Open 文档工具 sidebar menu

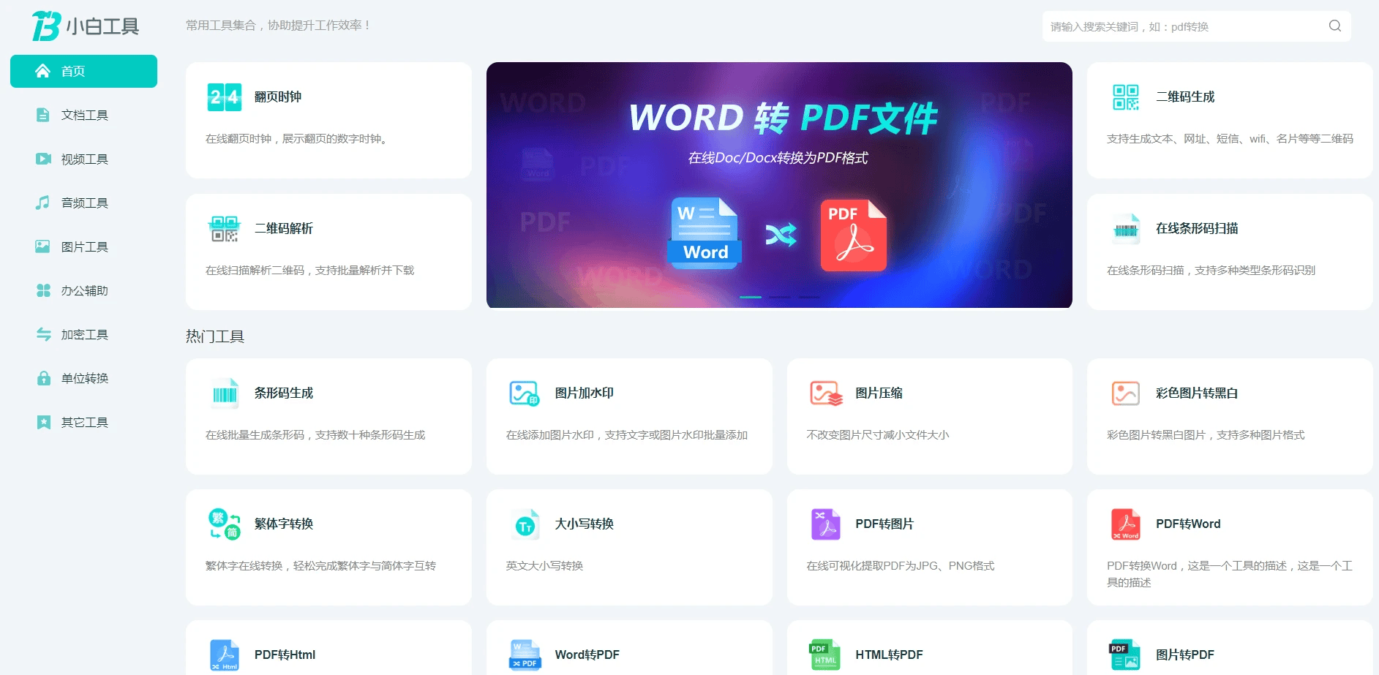point(83,115)
